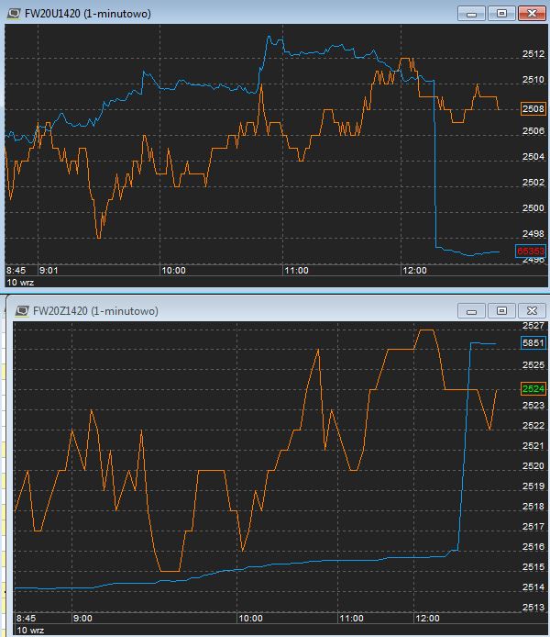Click the 8:45 time label in lower chart

click(26, 619)
